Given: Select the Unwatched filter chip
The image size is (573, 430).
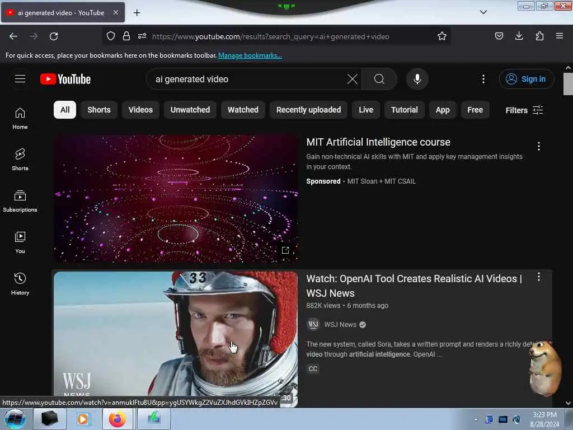Looking at the screenshot, I should [190, 110].
